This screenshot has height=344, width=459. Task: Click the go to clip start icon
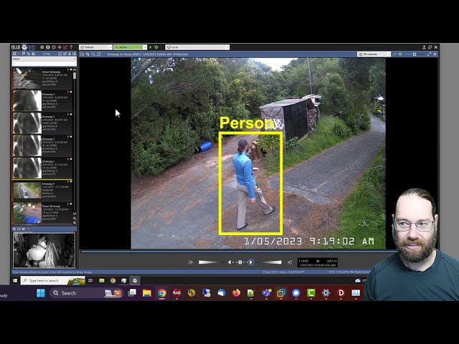coord(191,262)
